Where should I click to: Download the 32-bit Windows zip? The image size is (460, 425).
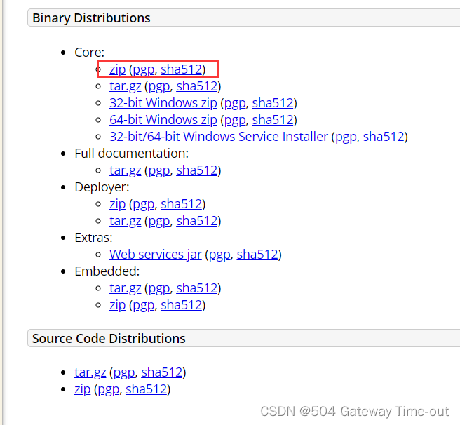pyautogui.click(x=163, y=103)
